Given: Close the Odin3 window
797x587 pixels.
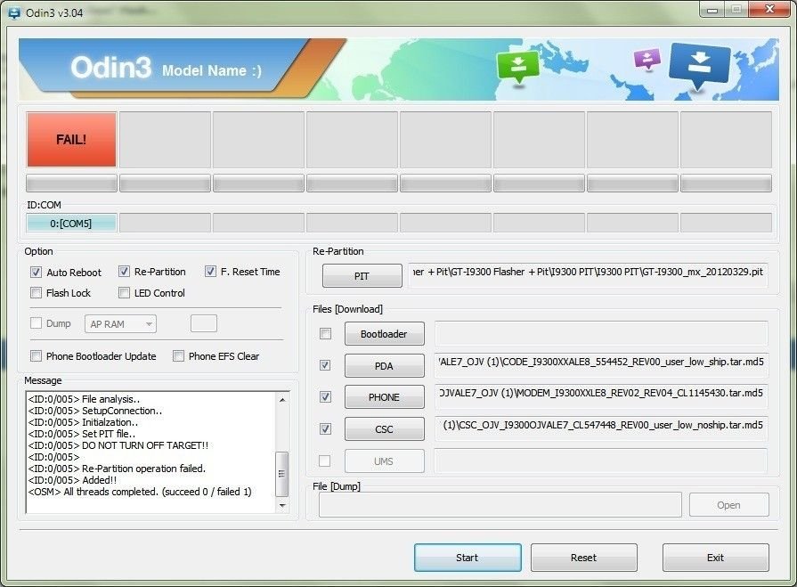Looking at the screenshot, I should coord(769,9).
